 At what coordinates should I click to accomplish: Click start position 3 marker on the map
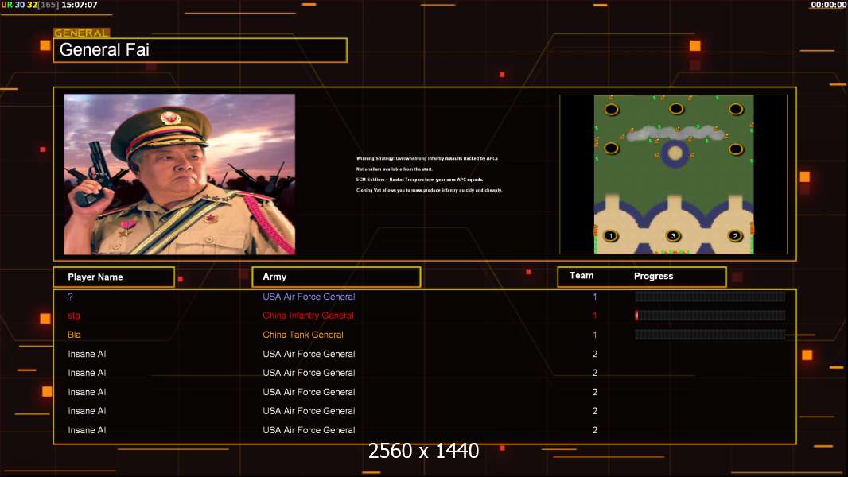point(673,235)
